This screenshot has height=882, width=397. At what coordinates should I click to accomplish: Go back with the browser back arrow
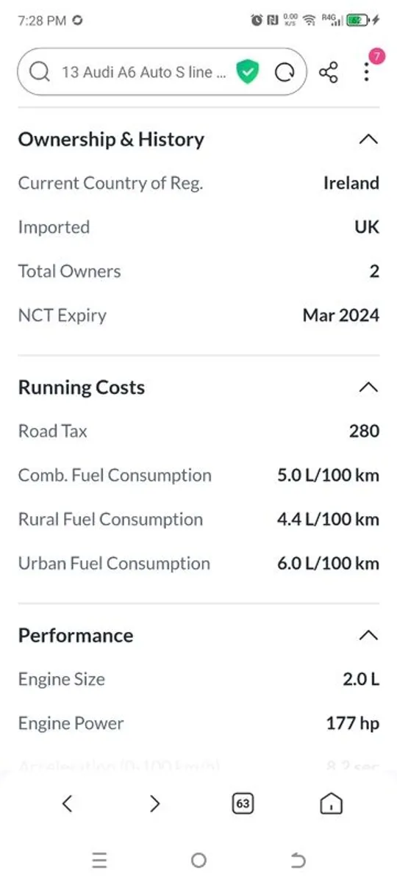(67, 803)
